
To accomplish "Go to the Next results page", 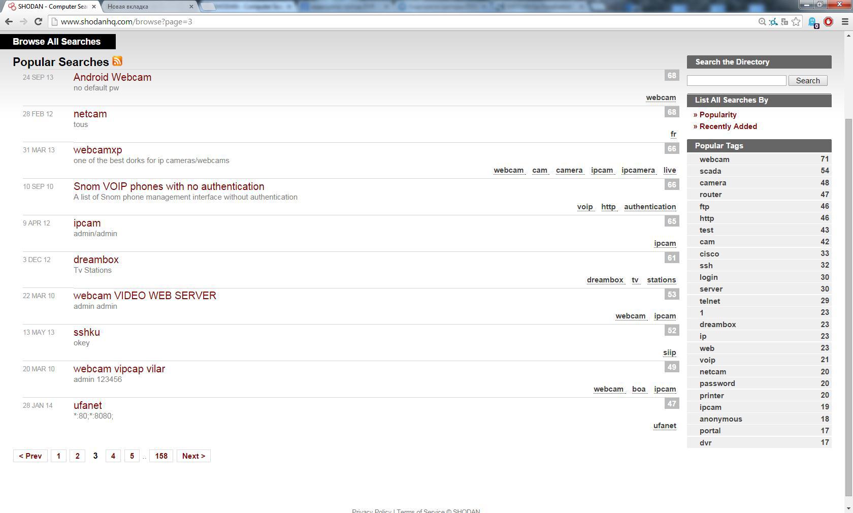I will (x=193, y=456).
